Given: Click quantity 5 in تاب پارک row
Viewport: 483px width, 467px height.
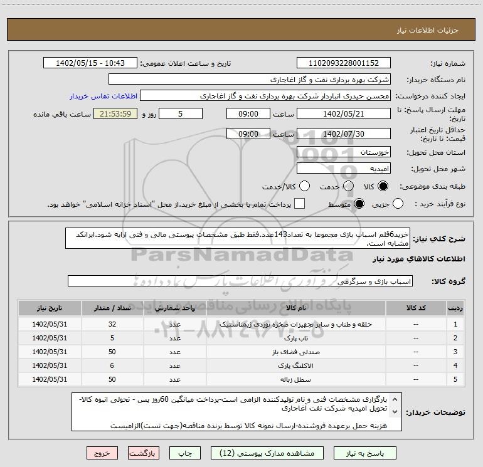Looking at the screenshot, I should pos(112,338).
